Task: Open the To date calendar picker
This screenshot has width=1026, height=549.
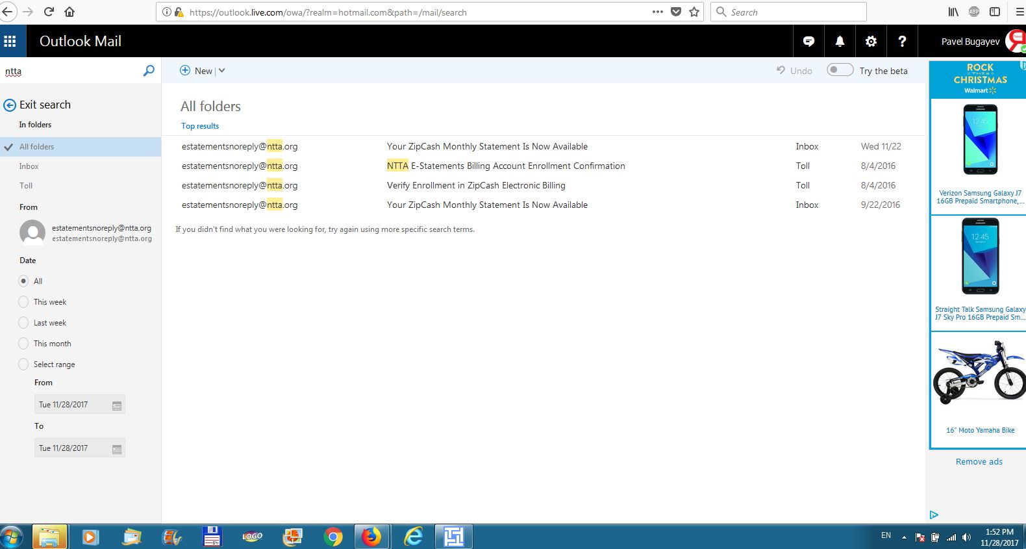Action: tap(117, 449)
